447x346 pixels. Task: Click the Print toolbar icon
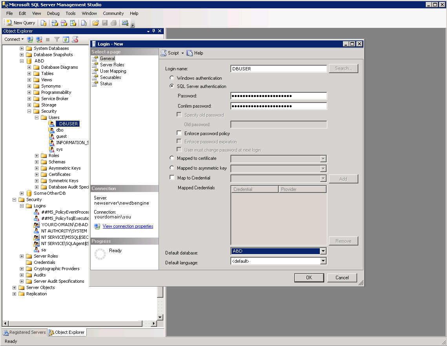point(114,23)
